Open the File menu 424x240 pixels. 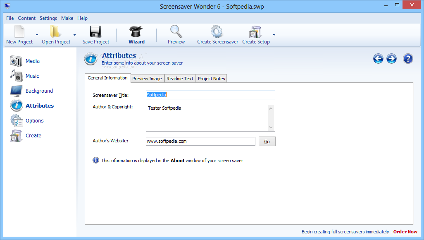click(x=10, y=18)
